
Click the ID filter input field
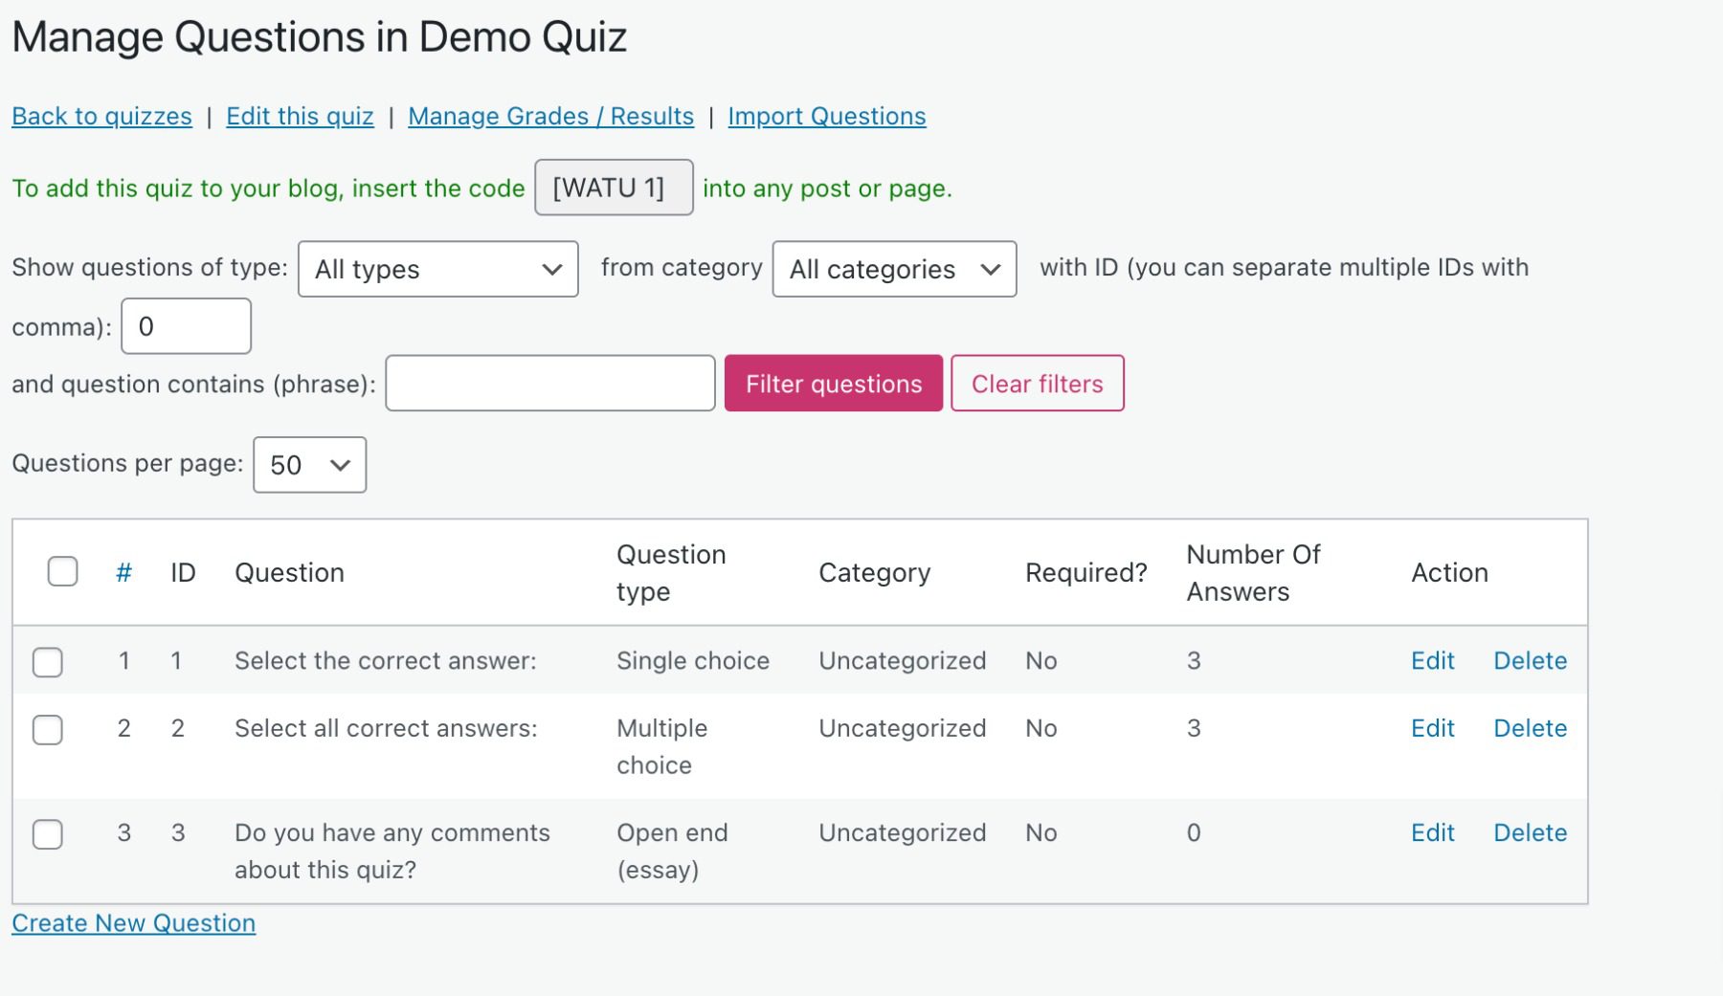click(x=186, y=325)
